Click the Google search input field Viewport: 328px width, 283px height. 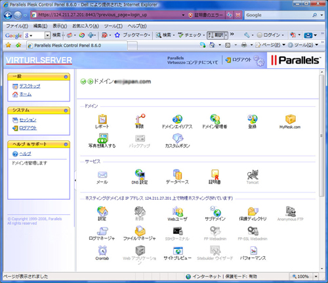coord(278,15)
